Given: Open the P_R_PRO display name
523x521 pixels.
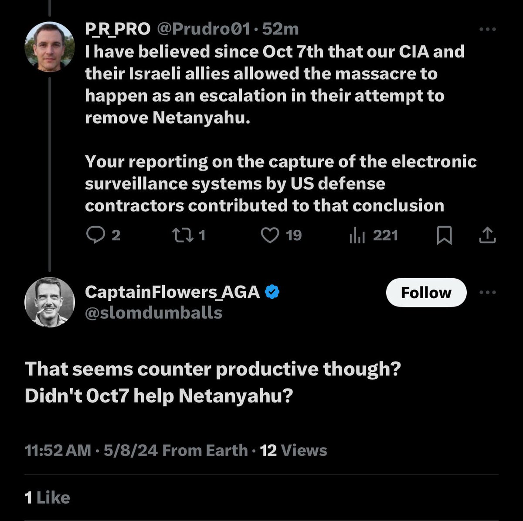Looking at the screenshot, I should 118,29.
